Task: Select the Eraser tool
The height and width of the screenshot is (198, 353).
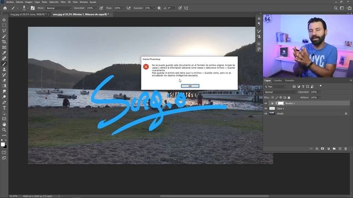Action: point(4,80)
